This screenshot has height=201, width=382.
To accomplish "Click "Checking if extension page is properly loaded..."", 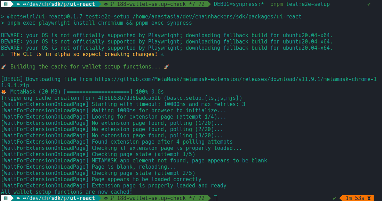I will click(x=167, y=148).
